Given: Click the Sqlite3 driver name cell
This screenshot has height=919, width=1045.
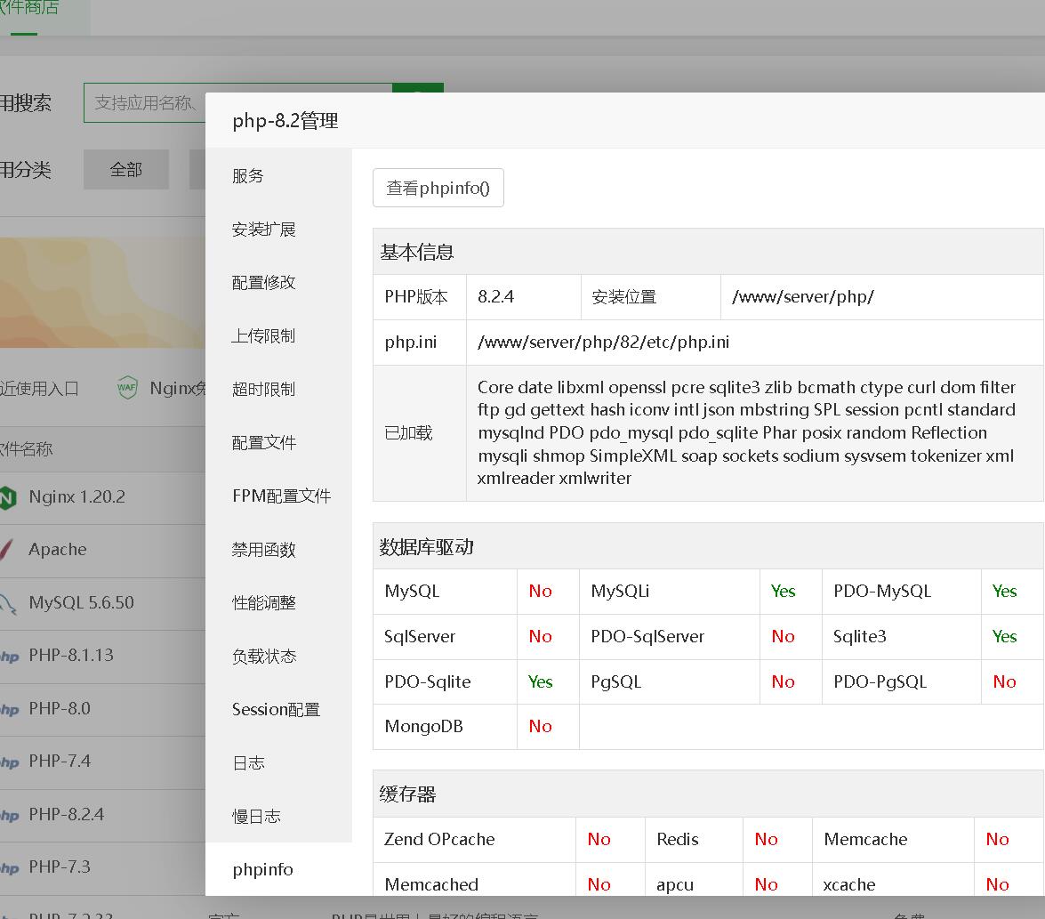Looking at the screenshot, I should tap(901, 636).
